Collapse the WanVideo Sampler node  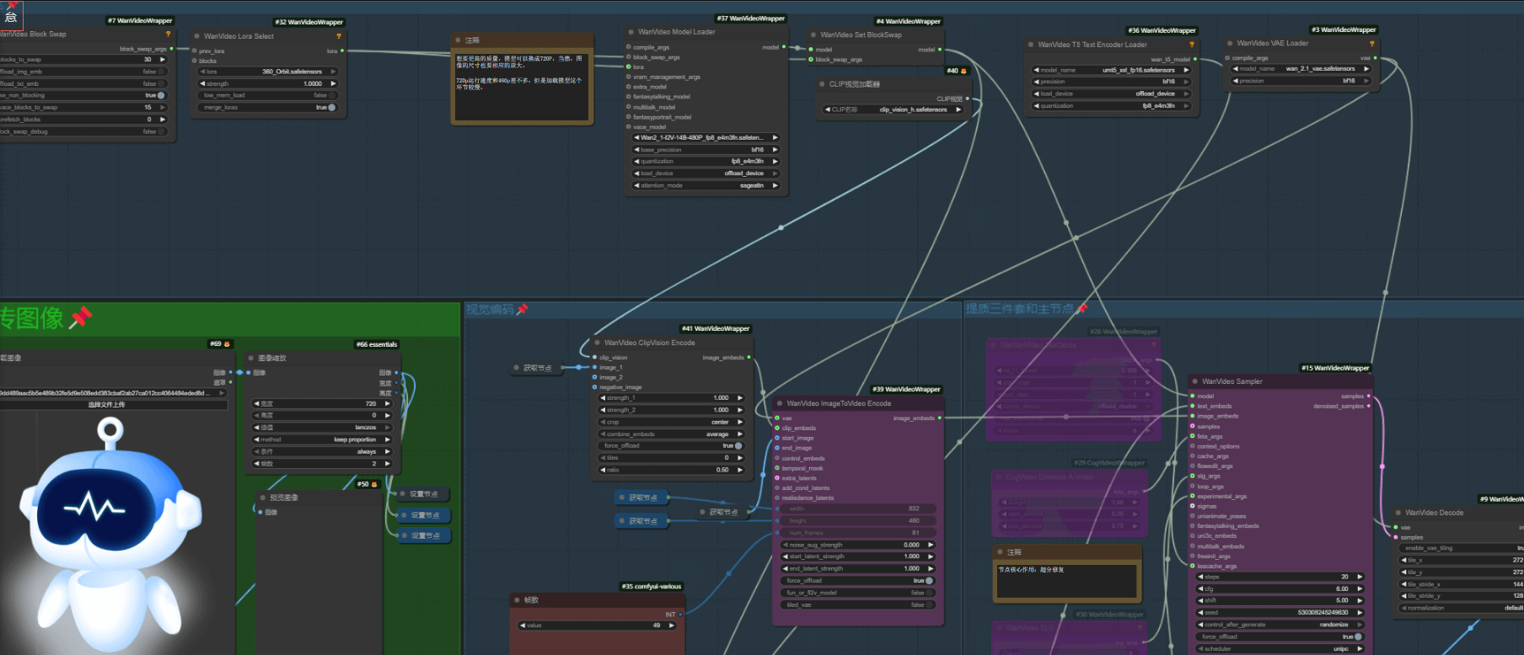pos(1194,381)
